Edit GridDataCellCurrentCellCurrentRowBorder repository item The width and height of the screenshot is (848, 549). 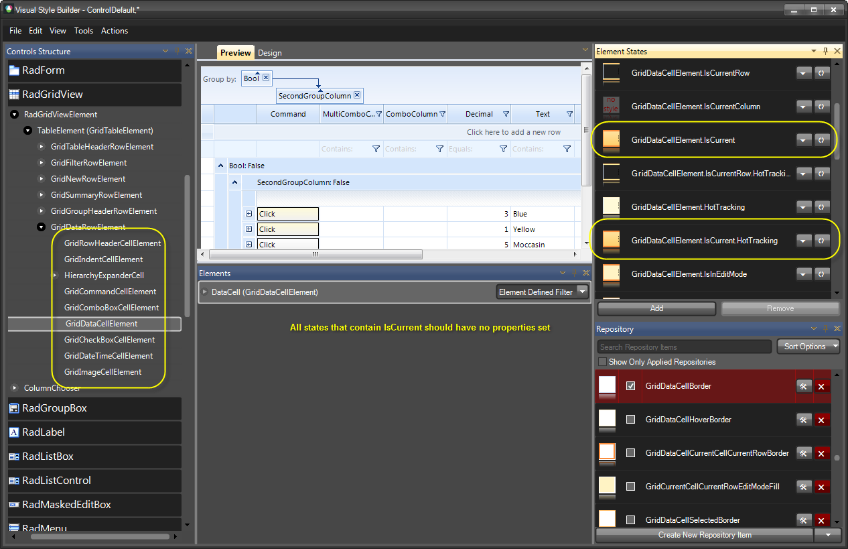point(804,453)
